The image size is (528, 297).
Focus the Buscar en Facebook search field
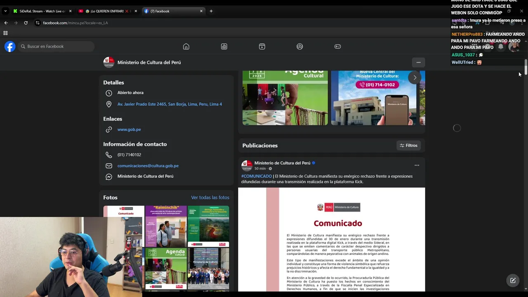[56, 47]
